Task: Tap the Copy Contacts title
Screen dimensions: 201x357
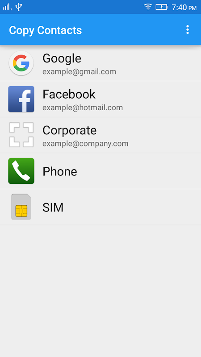Action: click(46, 30)
